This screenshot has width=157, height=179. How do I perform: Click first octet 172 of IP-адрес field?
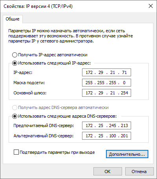tap(89, 72)
